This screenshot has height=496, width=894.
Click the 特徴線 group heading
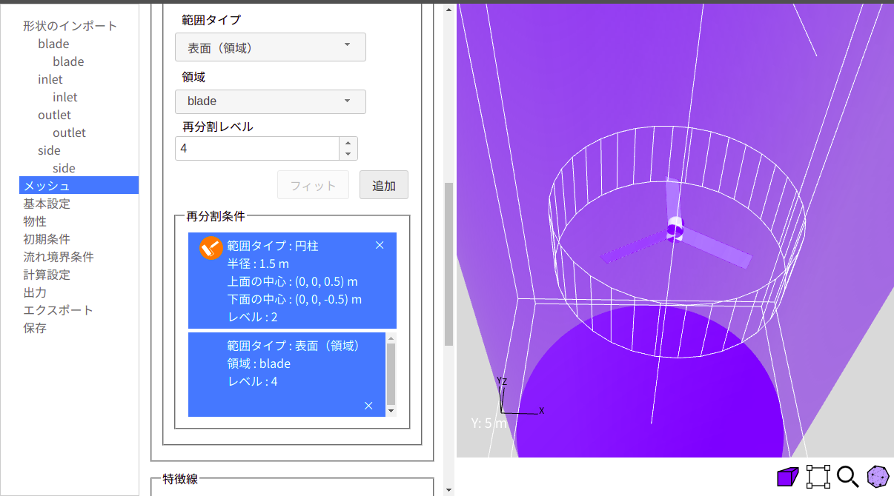(x=180, y=479)
